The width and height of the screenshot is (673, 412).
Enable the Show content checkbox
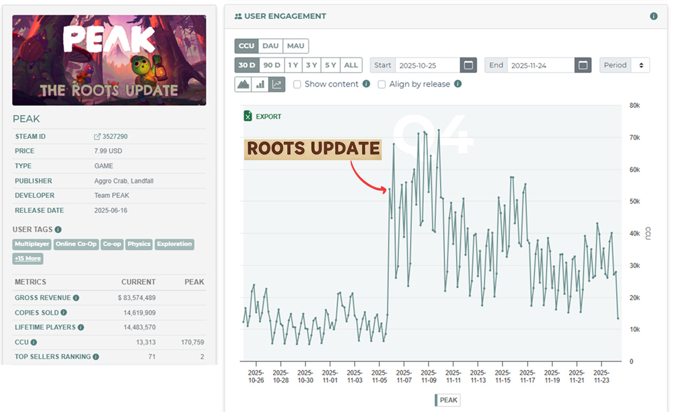[x=297, y=84]
